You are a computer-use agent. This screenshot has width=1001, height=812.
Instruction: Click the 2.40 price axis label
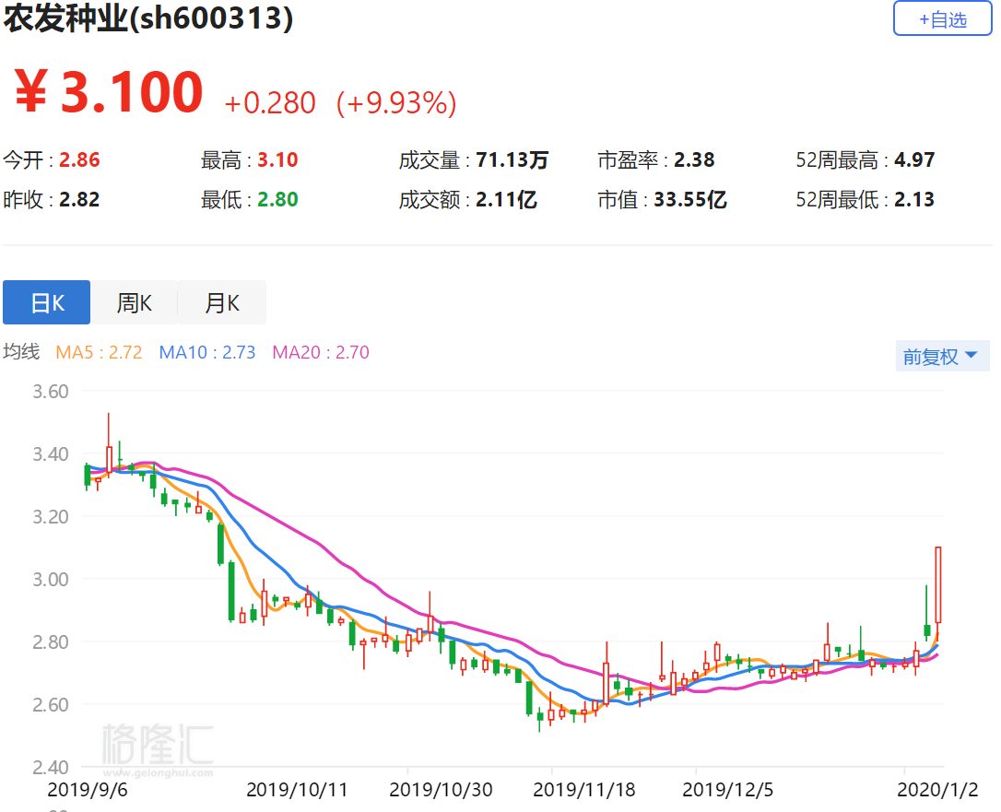pos(51,768)
